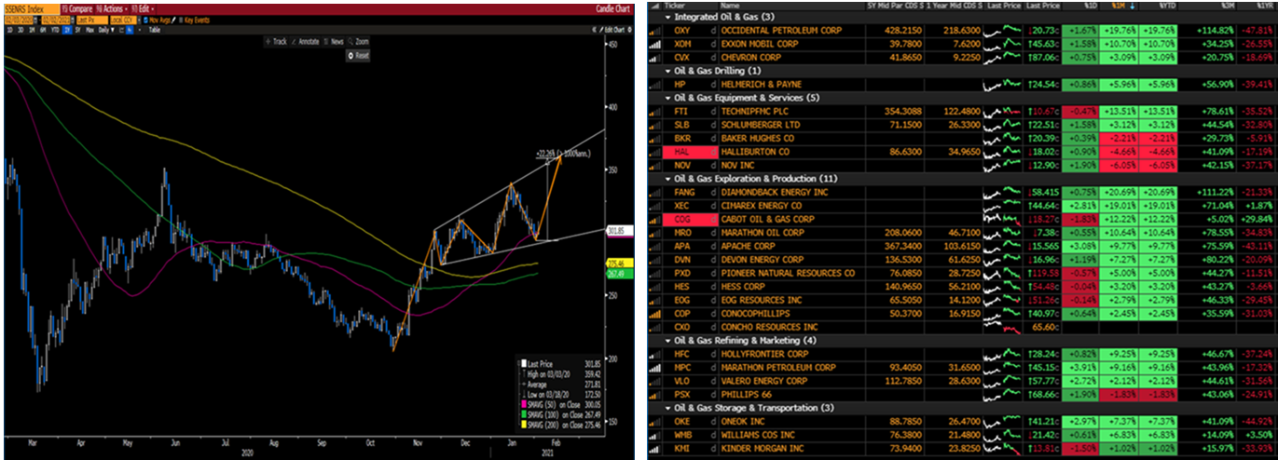Click the bar icon beside HAL row
The width and height of the screenshot is (1278, 460).
(653, 151)
